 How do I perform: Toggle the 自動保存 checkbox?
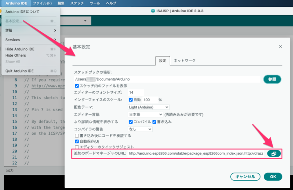[77, 141]
